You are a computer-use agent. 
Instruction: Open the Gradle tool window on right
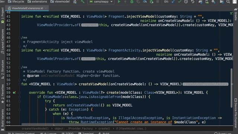click(x=235, y=14)
